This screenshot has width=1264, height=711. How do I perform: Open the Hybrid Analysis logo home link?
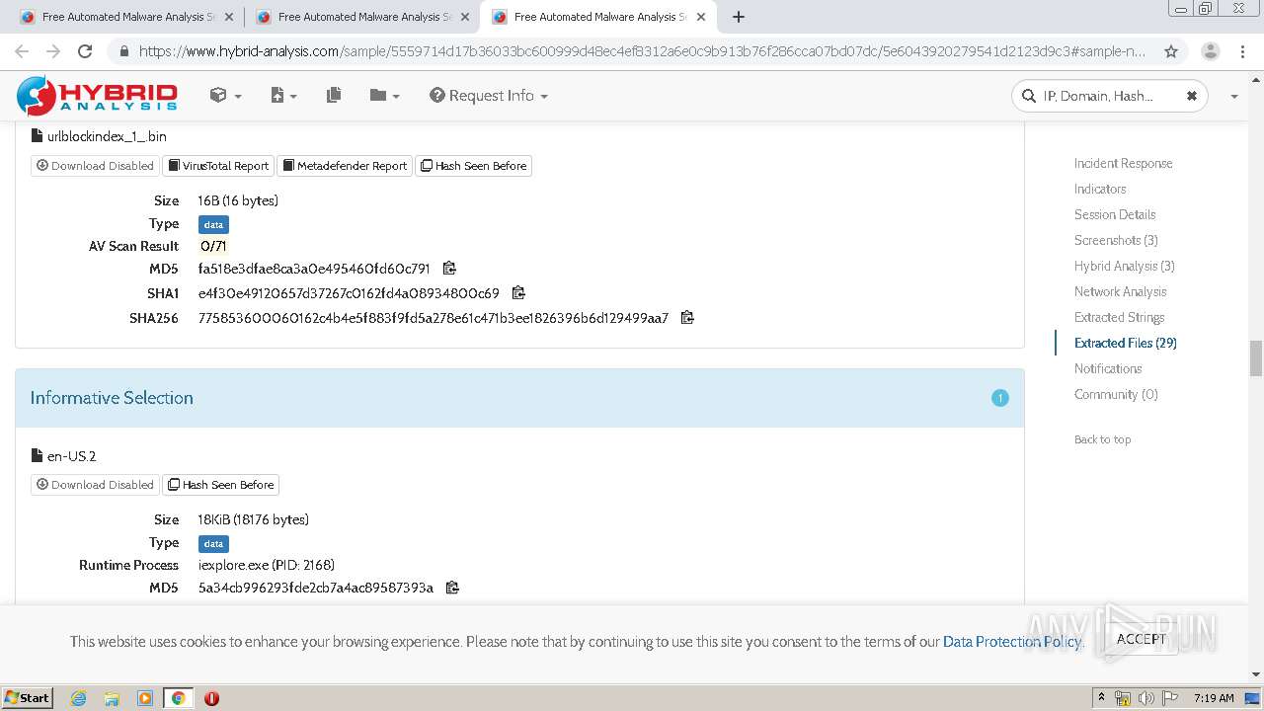97,96
